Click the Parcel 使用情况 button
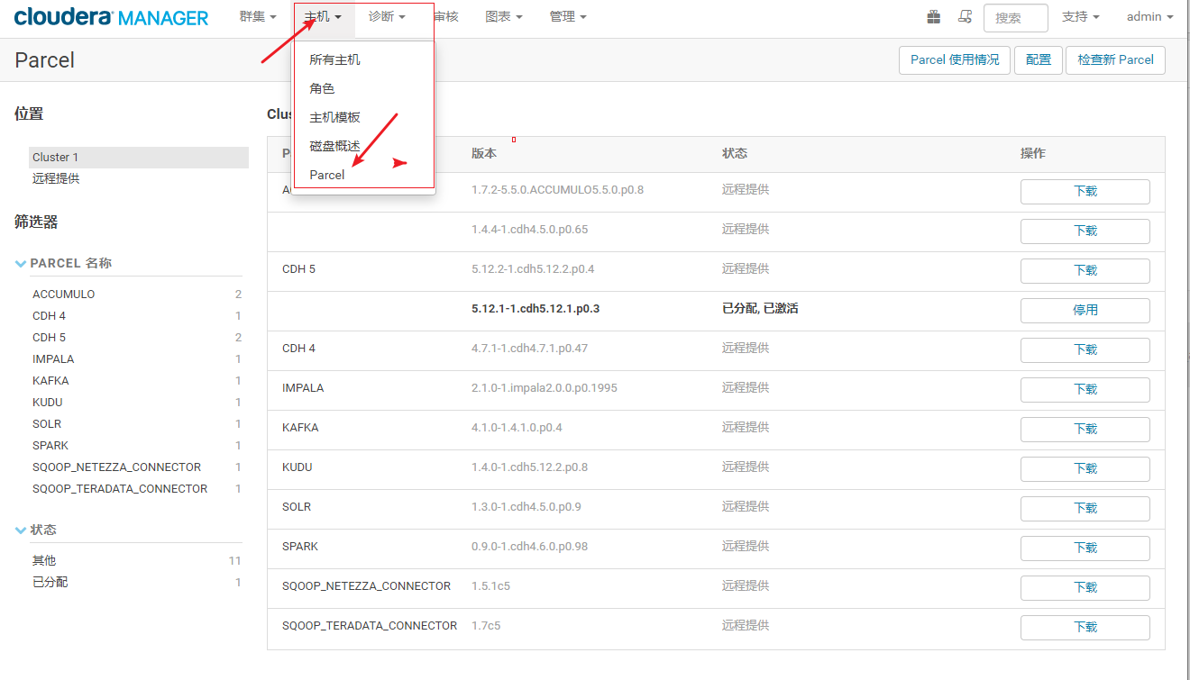 [x=955, y=59]
